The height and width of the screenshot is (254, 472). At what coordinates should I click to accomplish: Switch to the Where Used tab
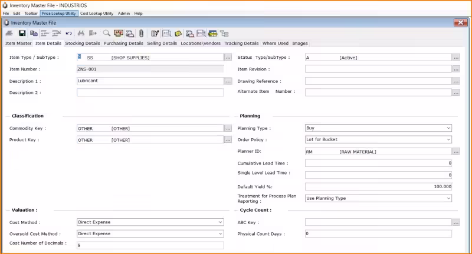click(x=276, y=43)
